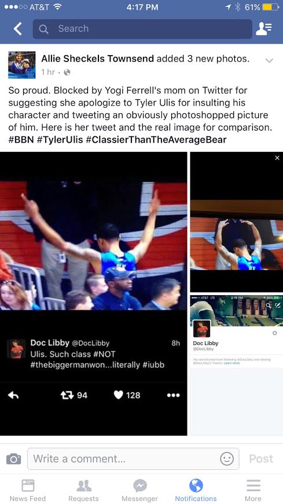Open the Messenger tab
Image resolution: width=283 pixels, height=504 pixels.
click(x=139, y=491)
